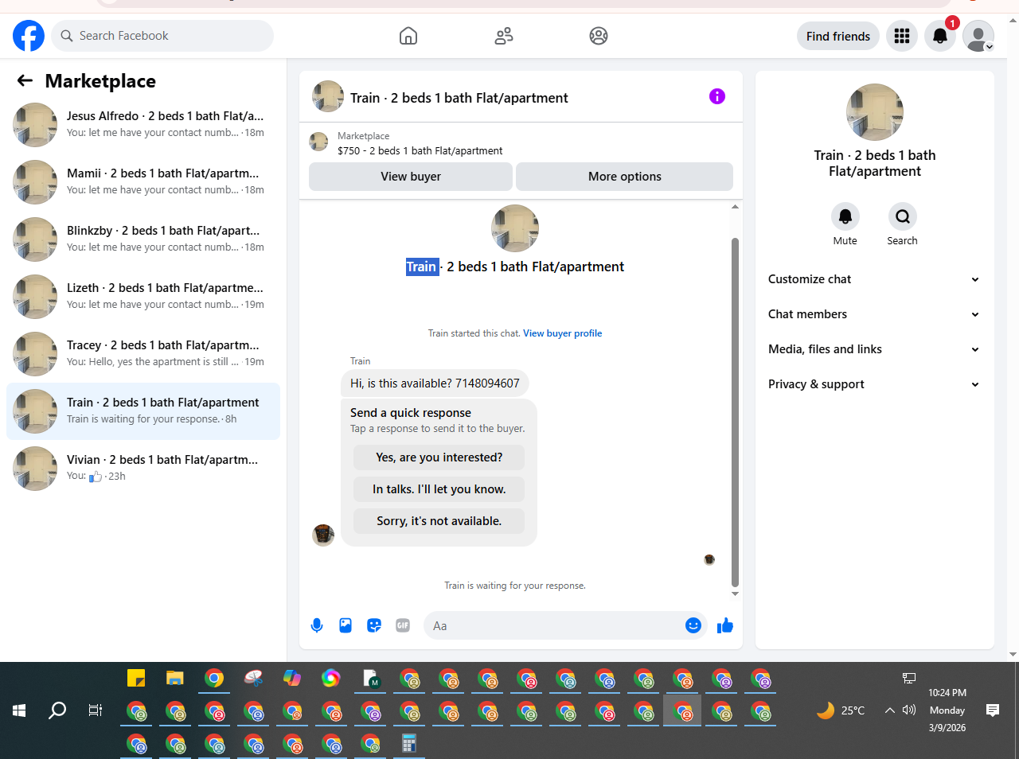Choose a sticker icon in composer
The height and width of the screenshot is (759, 1019).
(374, 625)
